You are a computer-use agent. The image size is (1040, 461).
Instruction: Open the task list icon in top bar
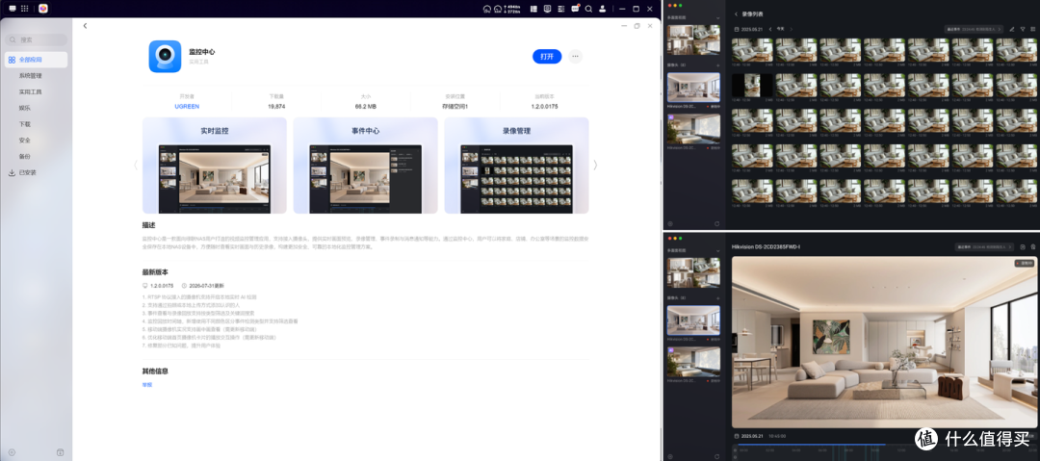[x=561, y=9]
